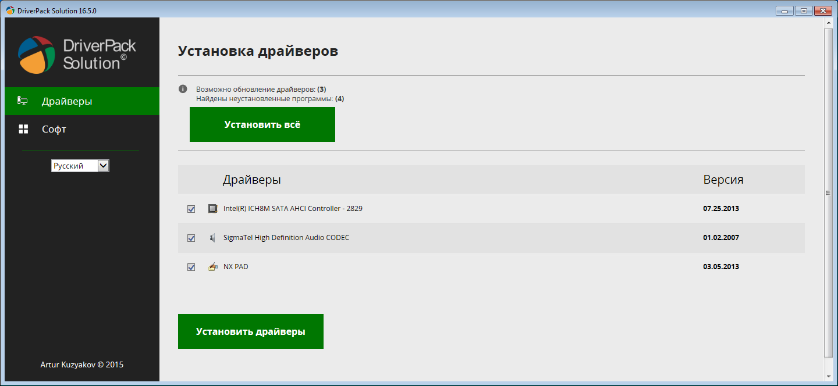The image size is (838, 386).
Task: Click the Драйверы column header in table
Action: click(252, 180)
